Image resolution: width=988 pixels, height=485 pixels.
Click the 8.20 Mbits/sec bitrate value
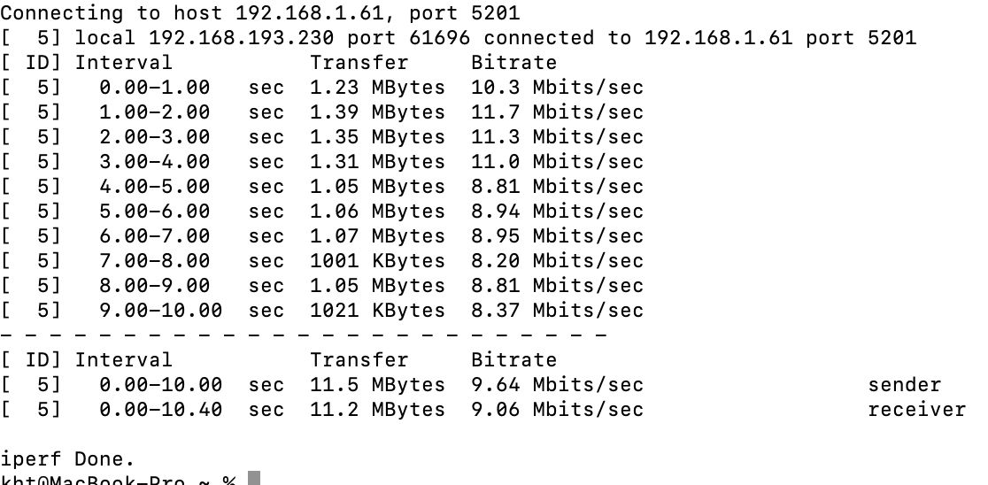(557, 261)
